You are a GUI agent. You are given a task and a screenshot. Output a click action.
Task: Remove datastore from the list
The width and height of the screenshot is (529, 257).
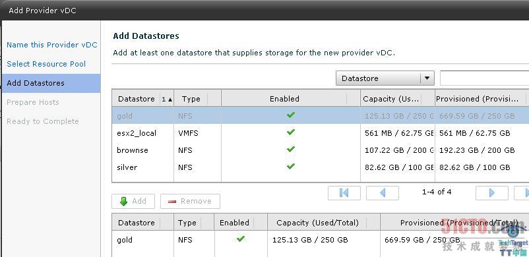[x=190, y=202]
